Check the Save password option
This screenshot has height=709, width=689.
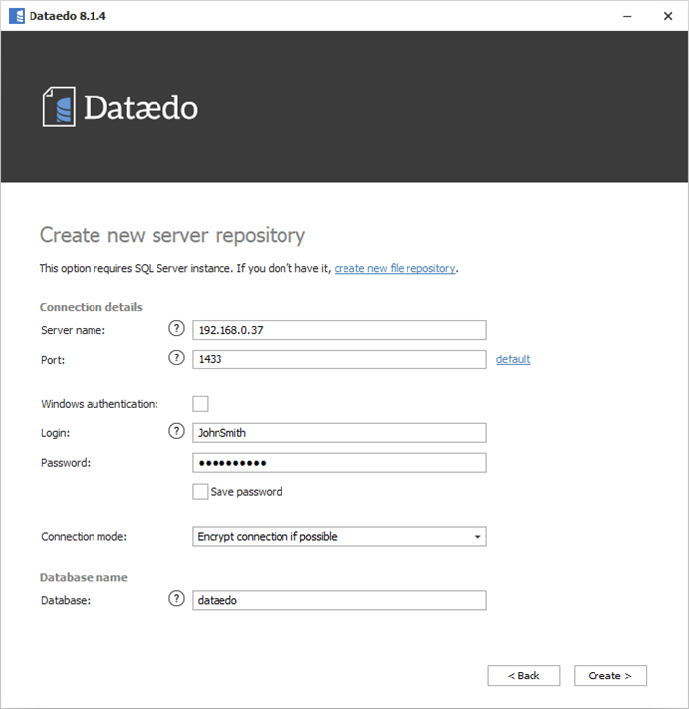(x=200, y=492)
